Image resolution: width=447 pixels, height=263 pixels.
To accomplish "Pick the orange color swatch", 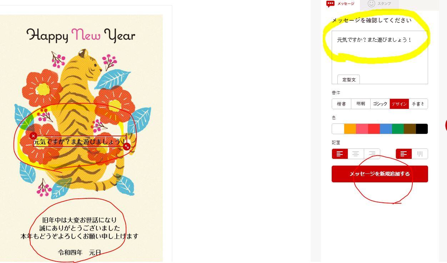I will click(350, 129).
